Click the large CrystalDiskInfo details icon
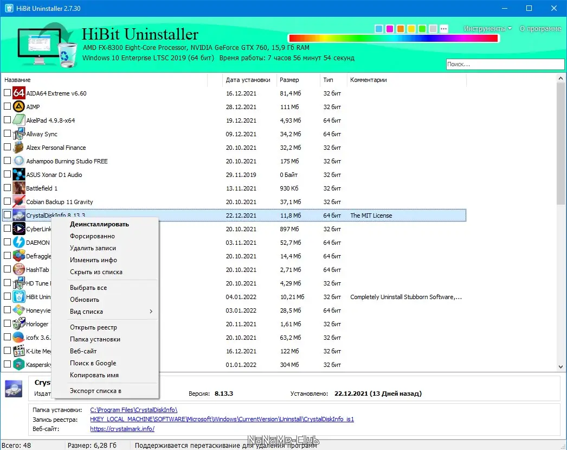Image resolution: width=567 pixels, height=450 pixels. (x=14, y=389)
